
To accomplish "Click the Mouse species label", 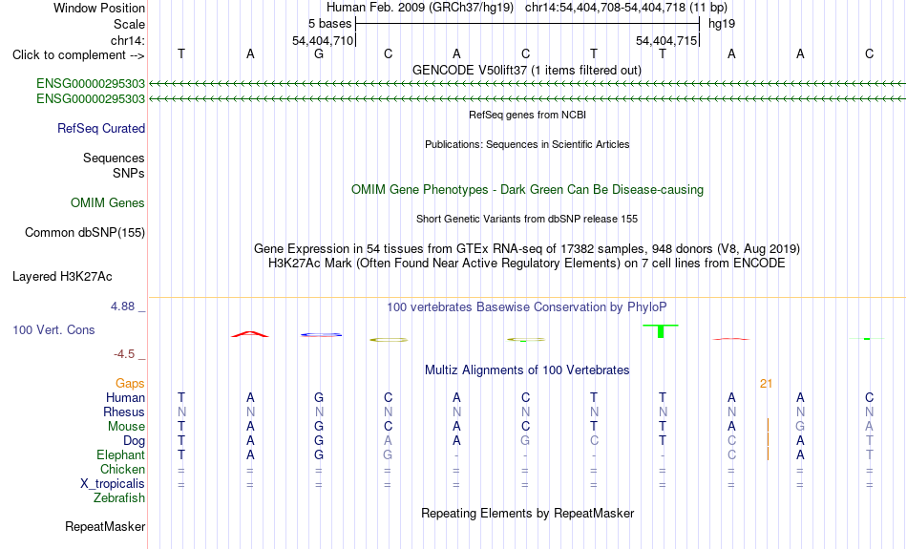I will coord(126,427).
